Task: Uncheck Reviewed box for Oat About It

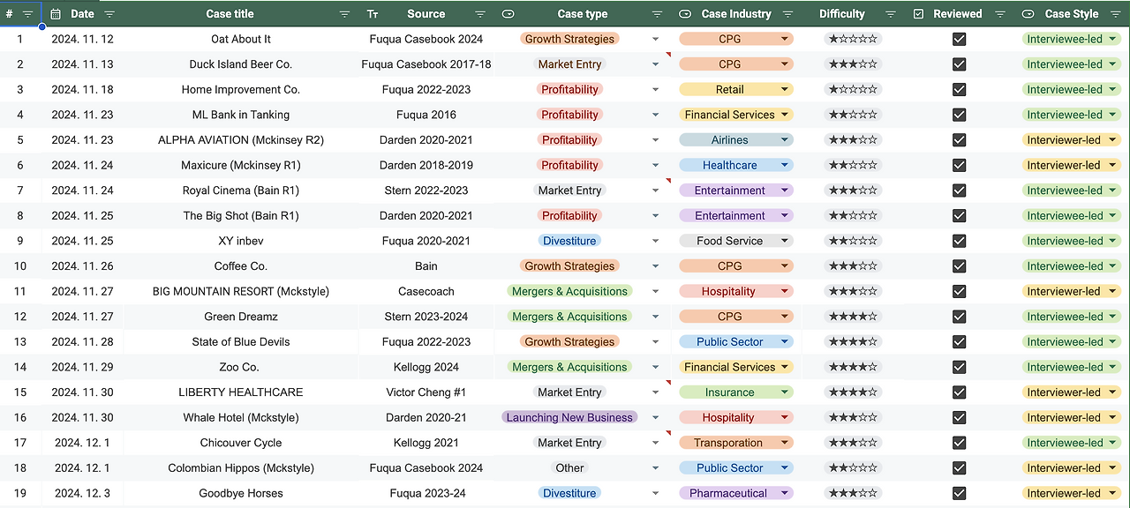Action: click(x=960, y=39)
